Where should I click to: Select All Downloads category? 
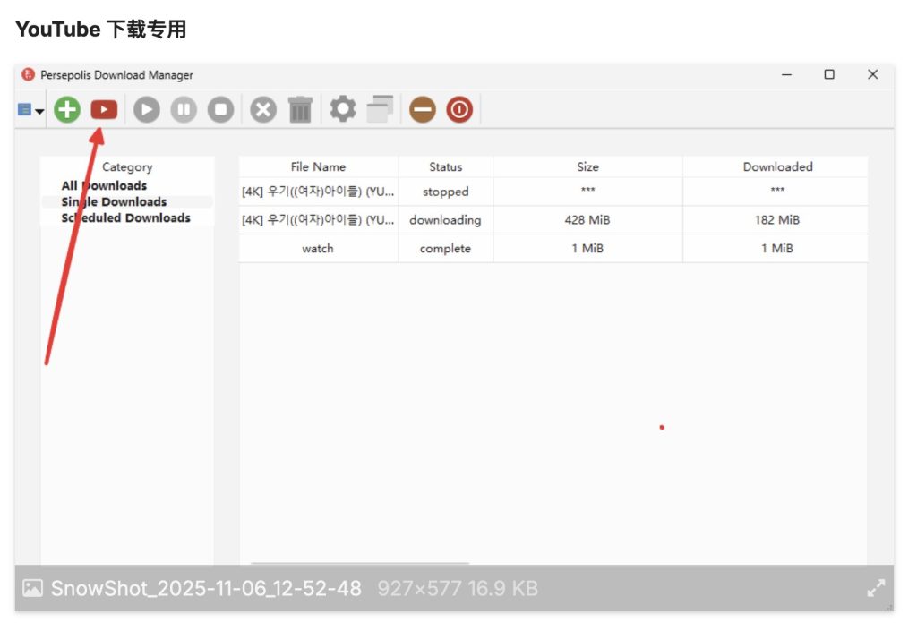coord(104,185)
